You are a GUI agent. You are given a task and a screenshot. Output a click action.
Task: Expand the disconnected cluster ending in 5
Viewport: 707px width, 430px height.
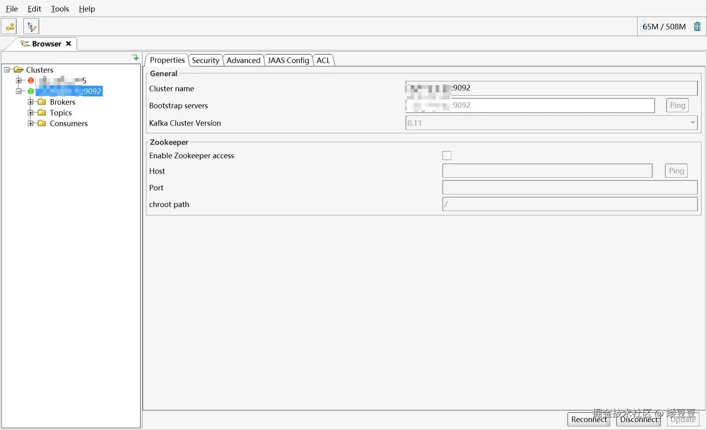(19, 81)
